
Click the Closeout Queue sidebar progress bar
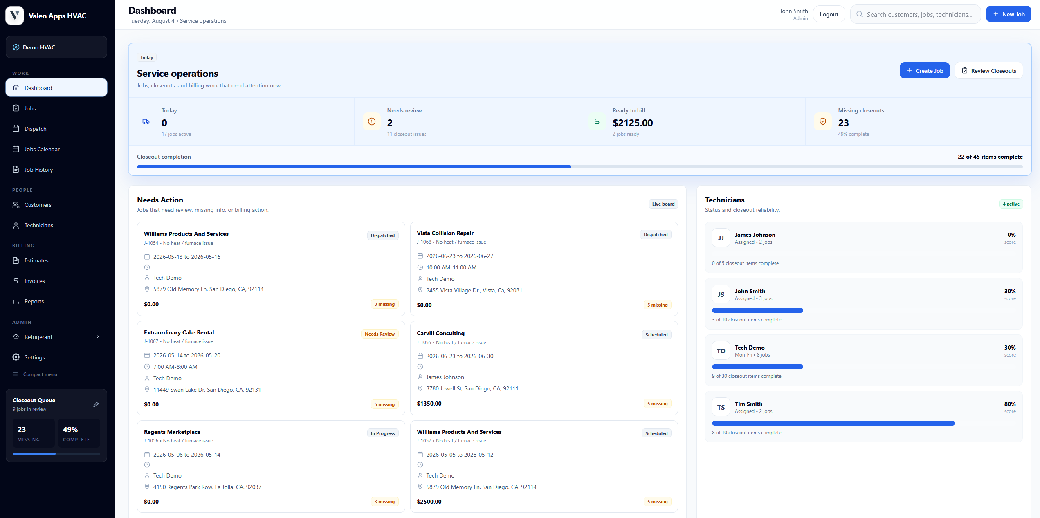56,453
